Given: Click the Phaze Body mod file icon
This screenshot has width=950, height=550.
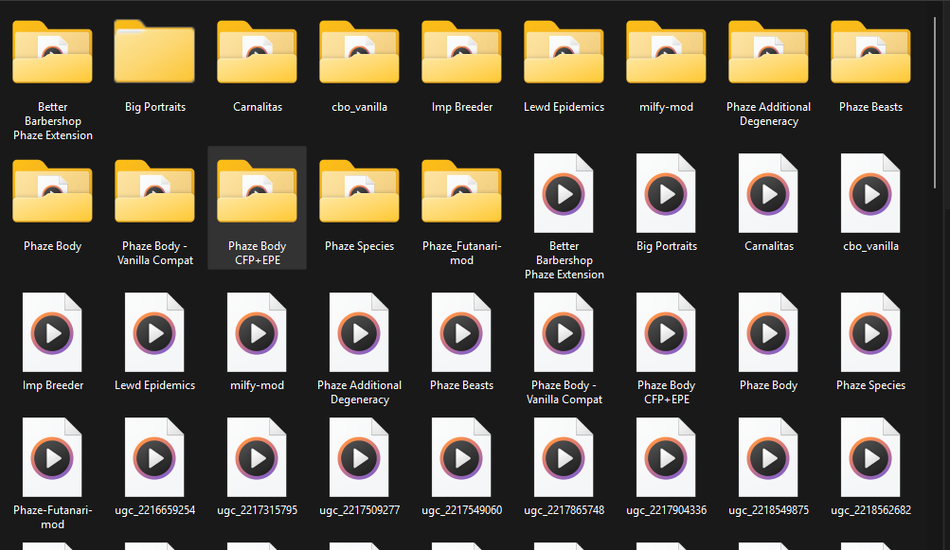Looking at the screenshot, I should (x=768, y=332).
